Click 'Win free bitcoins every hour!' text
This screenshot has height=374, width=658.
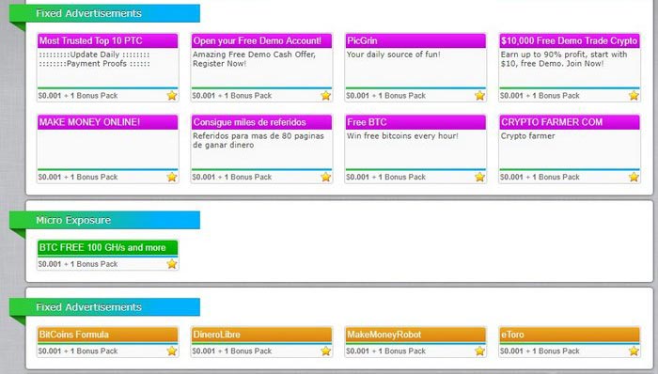402,136
